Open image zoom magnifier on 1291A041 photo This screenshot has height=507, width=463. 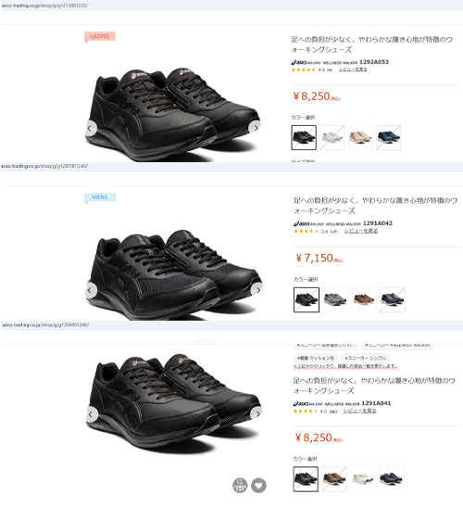point(240,486)
